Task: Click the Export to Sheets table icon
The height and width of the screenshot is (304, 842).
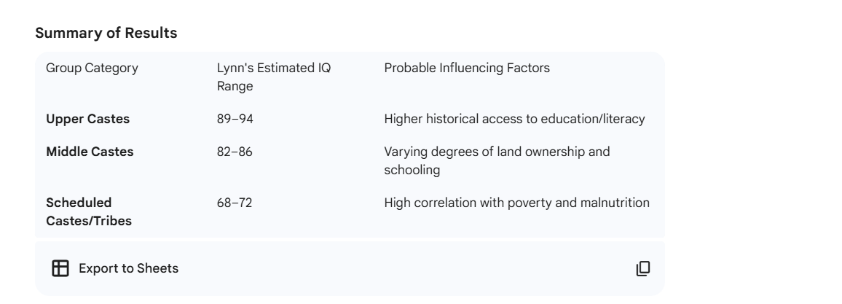Action: coord(60,268)
